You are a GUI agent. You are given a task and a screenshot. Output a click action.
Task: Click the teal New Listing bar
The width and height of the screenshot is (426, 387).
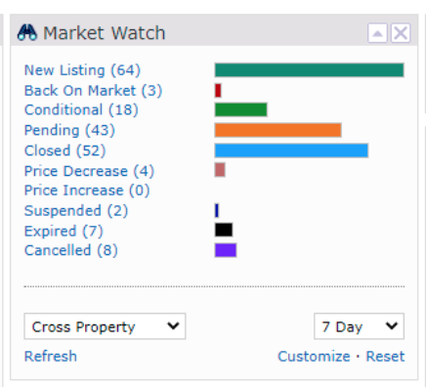[x=310, y=70]
